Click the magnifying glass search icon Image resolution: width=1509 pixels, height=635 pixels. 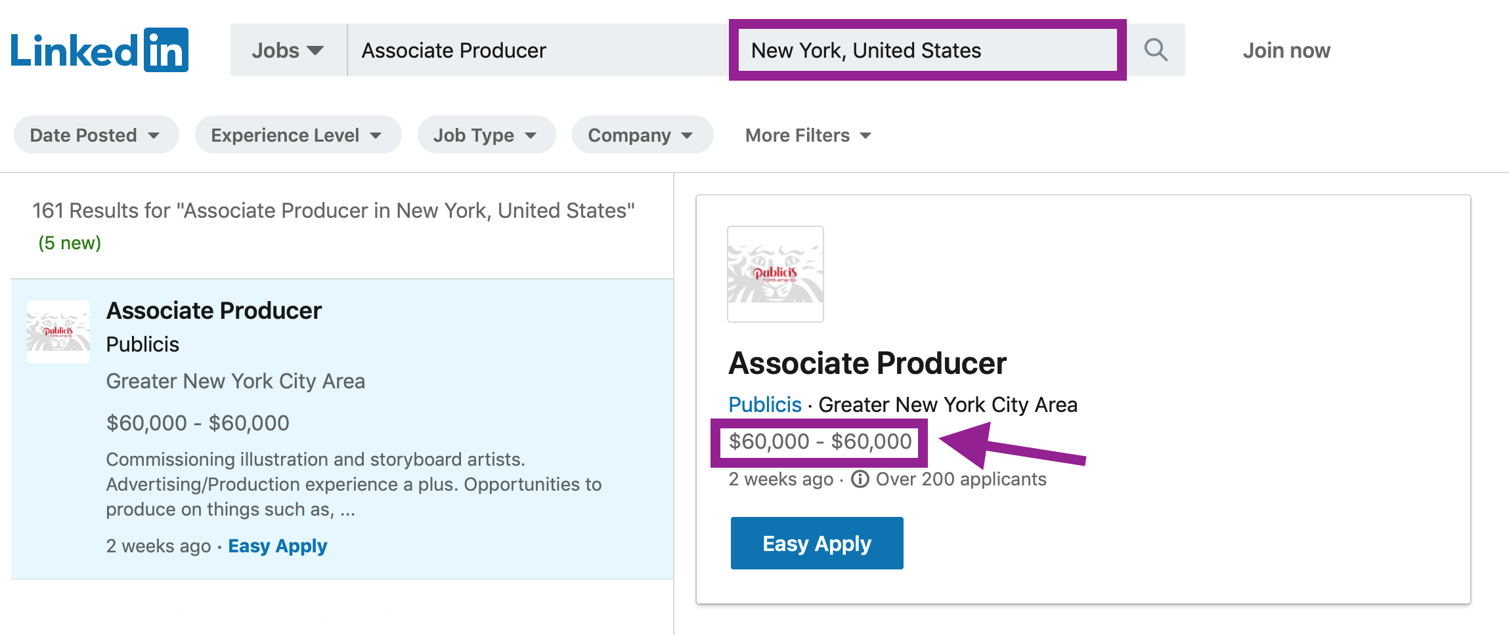pos(1156,51)
